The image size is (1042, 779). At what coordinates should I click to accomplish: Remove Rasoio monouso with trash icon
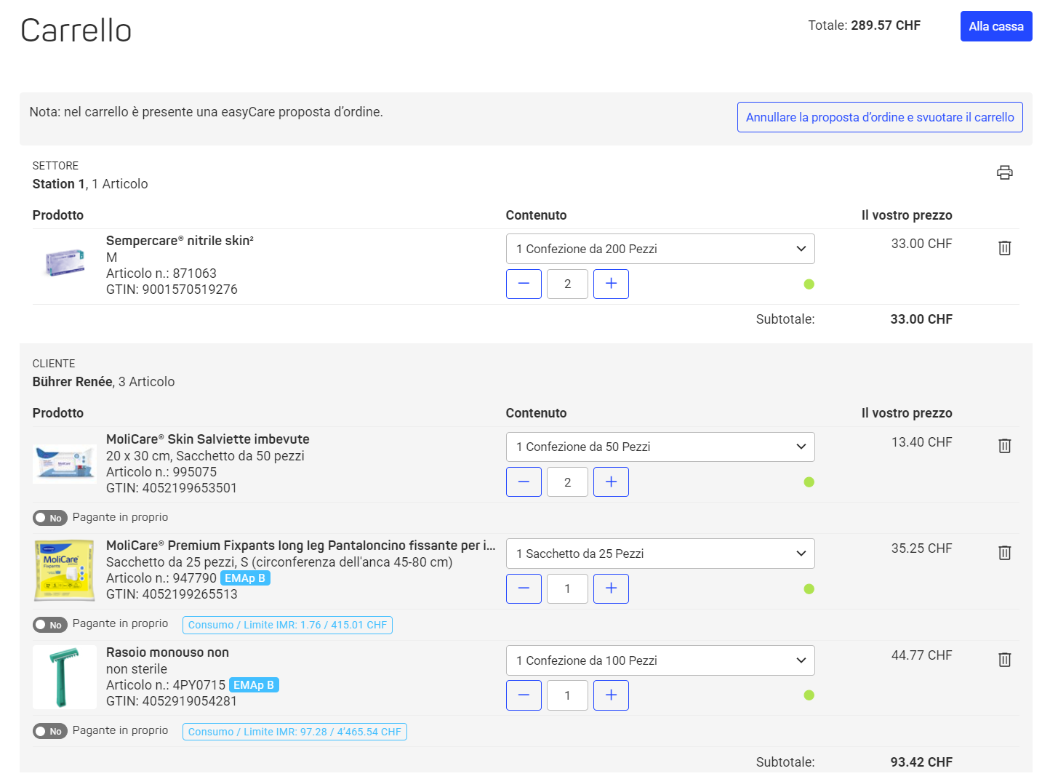click(1004, 660)
